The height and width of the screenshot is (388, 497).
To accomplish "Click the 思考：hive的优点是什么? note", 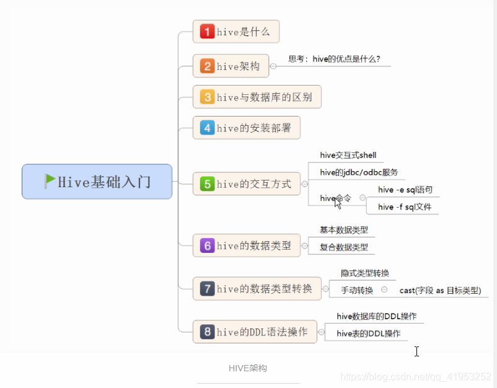I will (334, 59).
